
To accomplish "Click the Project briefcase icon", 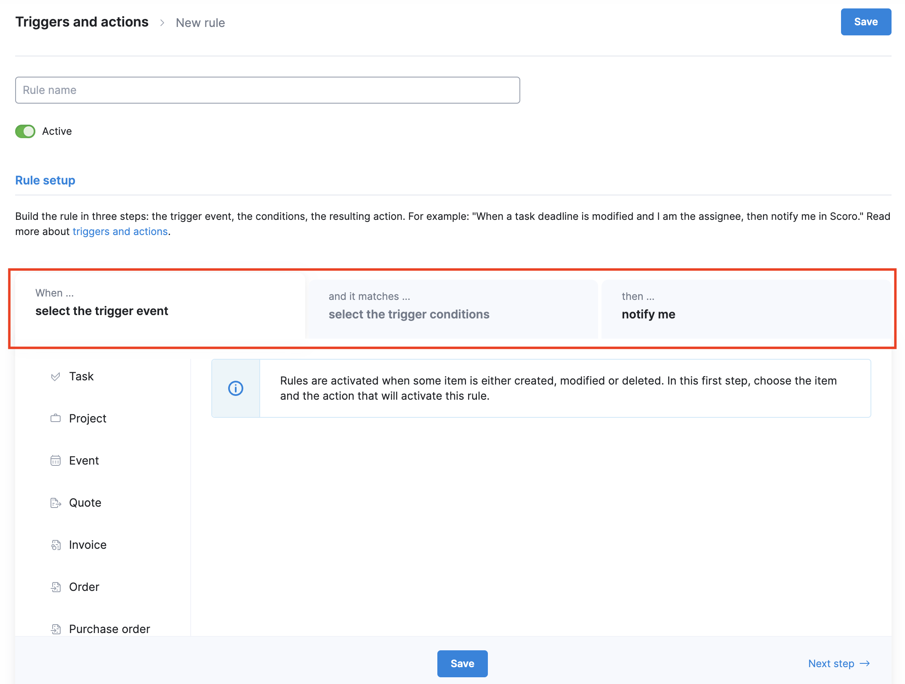I will (x=56, y=418).
